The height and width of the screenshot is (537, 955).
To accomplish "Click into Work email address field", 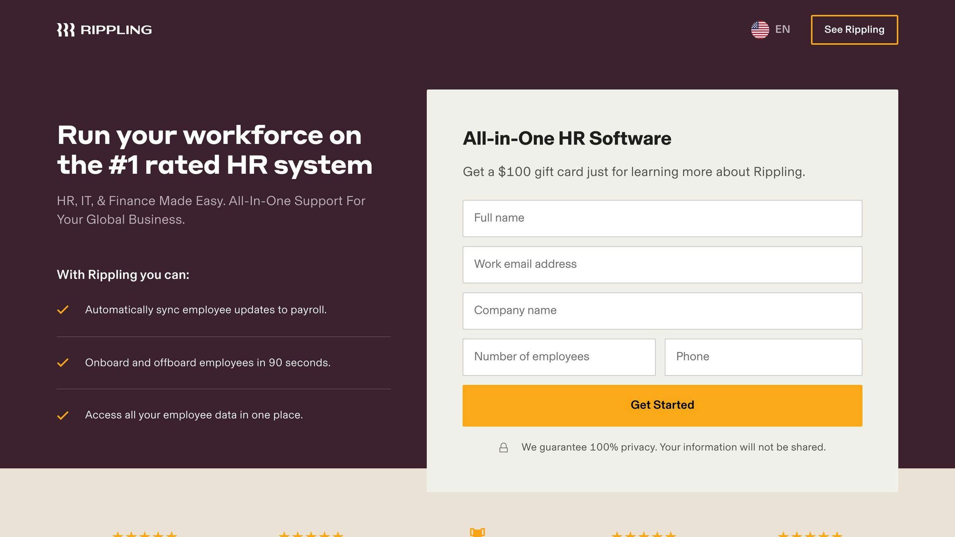I will click(662, 264).
